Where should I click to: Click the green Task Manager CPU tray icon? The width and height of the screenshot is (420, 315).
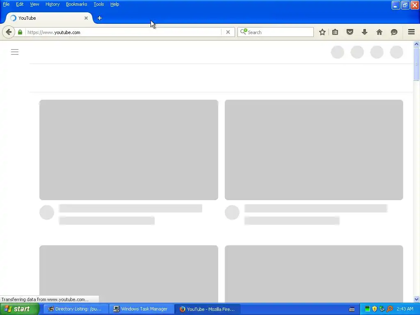pyautogui.click(x=367, y=309)
